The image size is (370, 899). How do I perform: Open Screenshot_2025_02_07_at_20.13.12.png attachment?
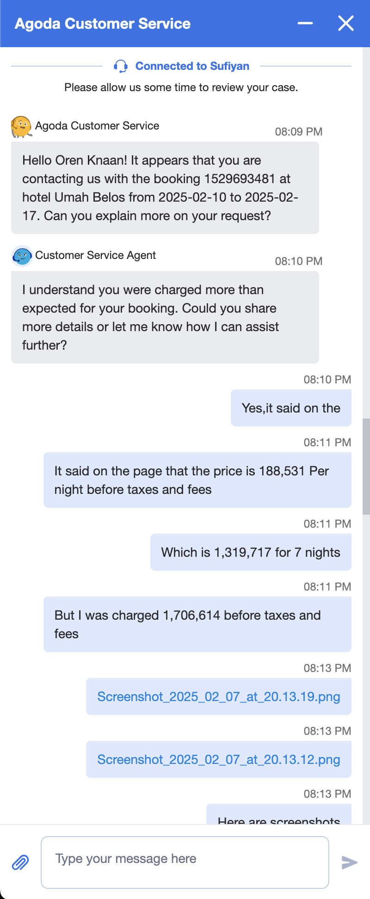click(x=219, y=759)
